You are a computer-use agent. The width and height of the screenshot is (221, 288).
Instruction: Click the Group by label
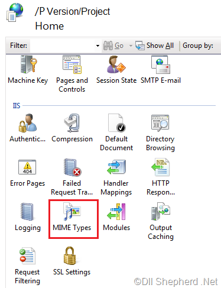coord(198,46)
